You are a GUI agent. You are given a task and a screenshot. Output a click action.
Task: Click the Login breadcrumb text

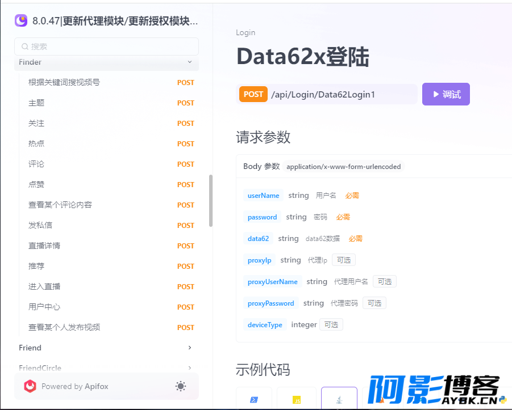tap(245, 32)
